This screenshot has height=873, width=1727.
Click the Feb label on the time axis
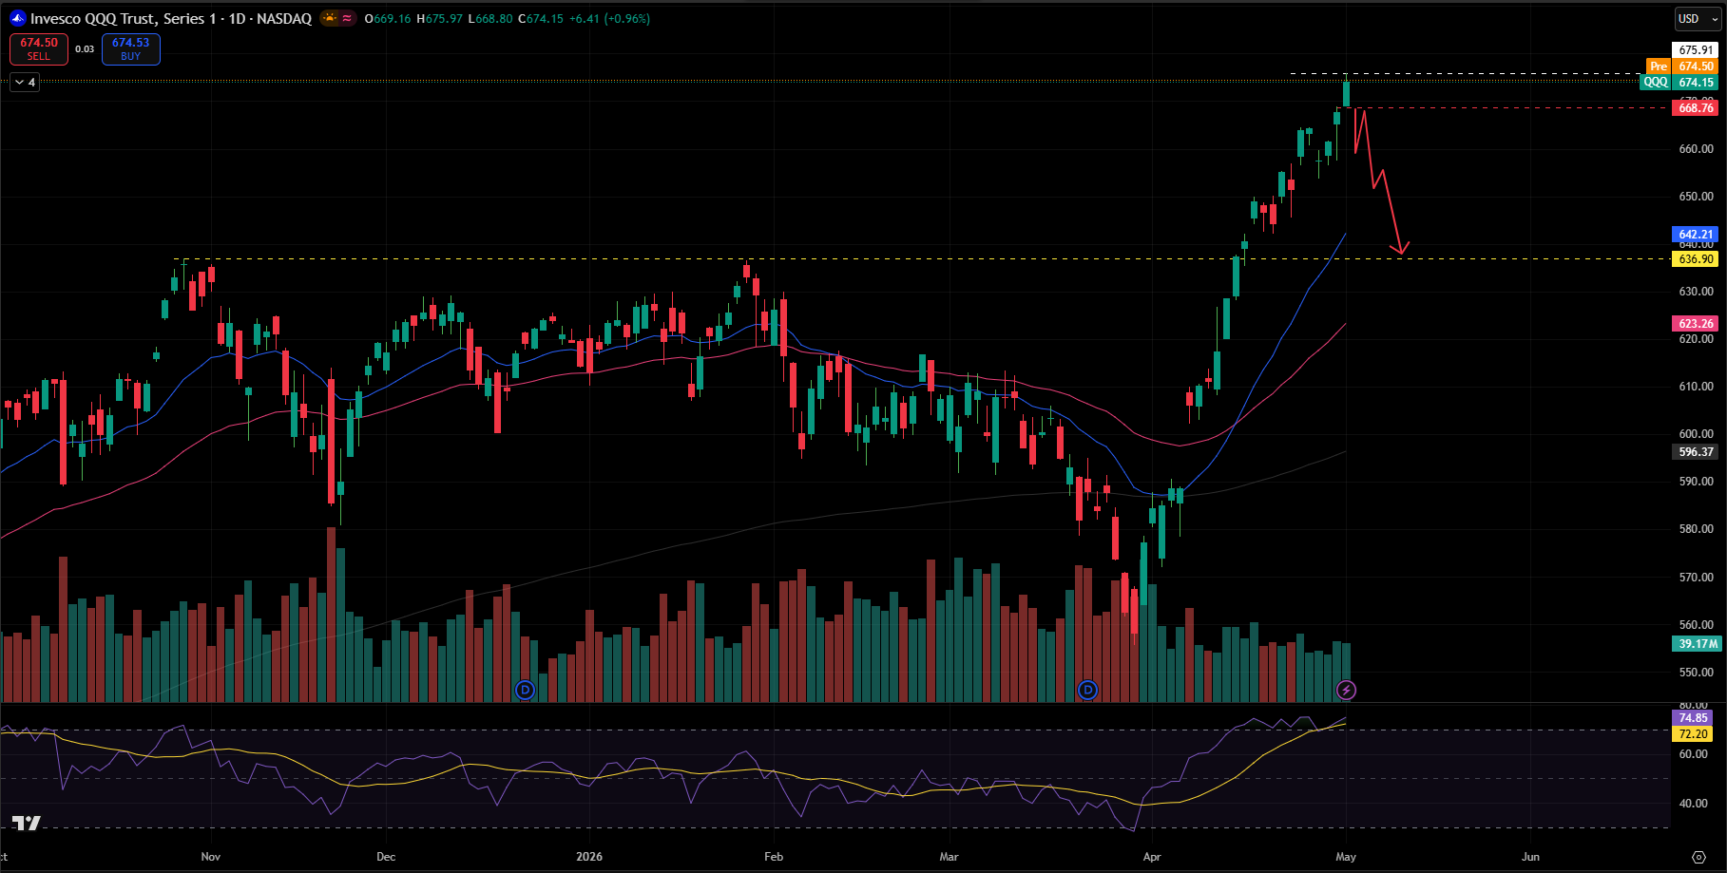[774, 857]
